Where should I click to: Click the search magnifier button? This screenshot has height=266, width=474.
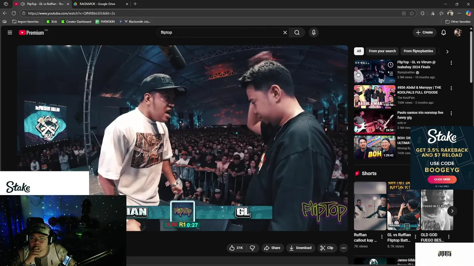297,33
